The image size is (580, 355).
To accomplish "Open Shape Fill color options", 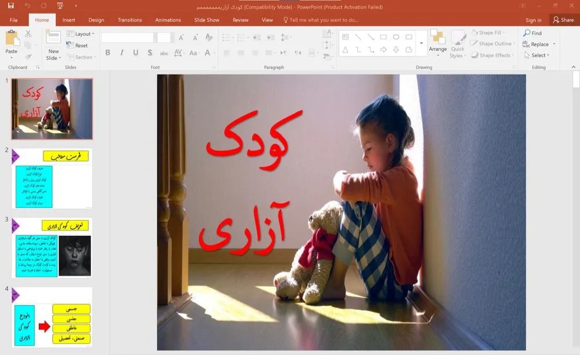I will (488, 32).
